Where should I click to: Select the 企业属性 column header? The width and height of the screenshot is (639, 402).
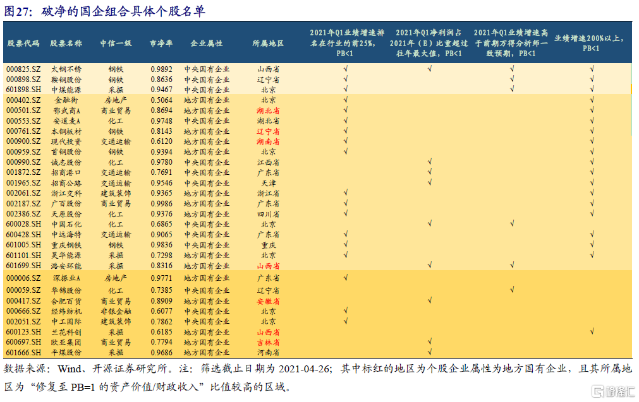tap(207, 43)
